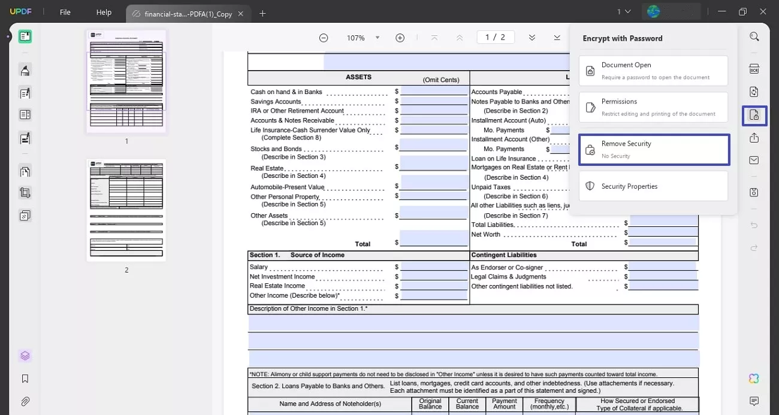Click the zoom in plus button
Screen dimensions: 779x415
pyautogui.click(x=400, y=38)
